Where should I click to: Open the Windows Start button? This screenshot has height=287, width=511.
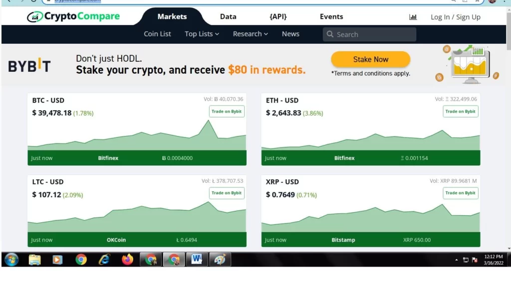12,260
